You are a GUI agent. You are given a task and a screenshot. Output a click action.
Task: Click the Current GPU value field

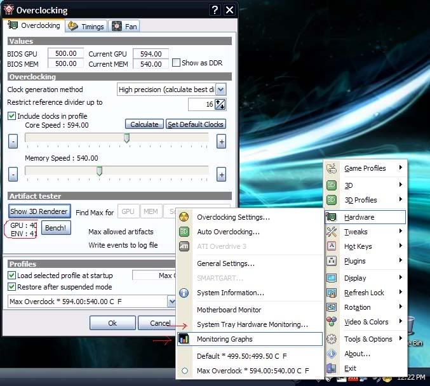pos(151,54)
